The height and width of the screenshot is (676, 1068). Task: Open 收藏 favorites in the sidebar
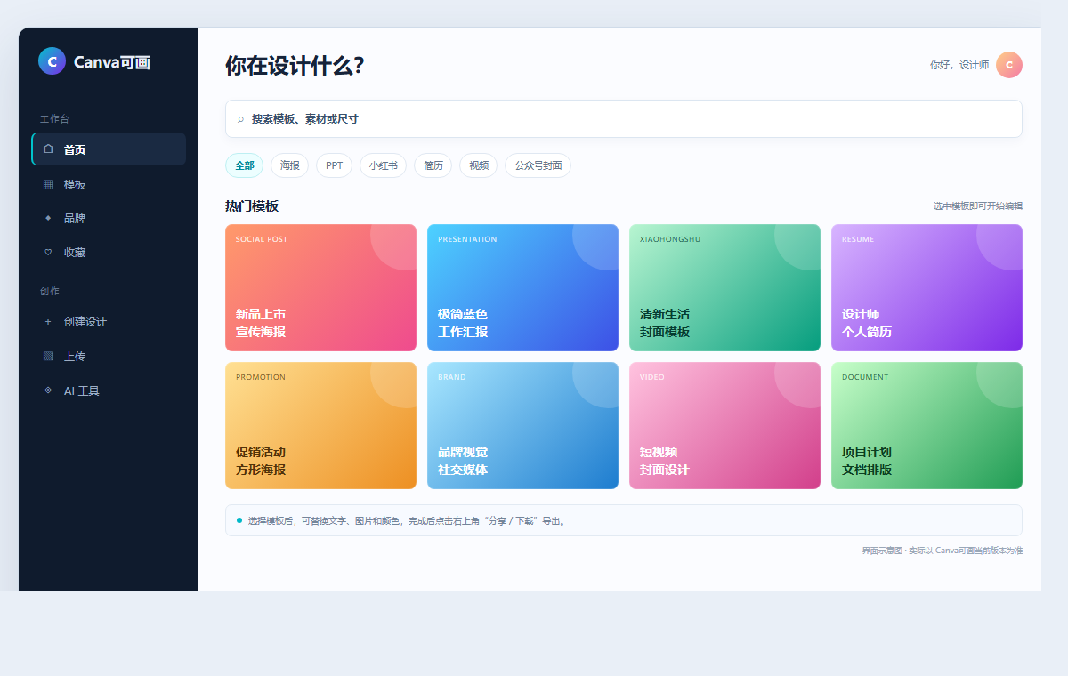coord(109,252)
